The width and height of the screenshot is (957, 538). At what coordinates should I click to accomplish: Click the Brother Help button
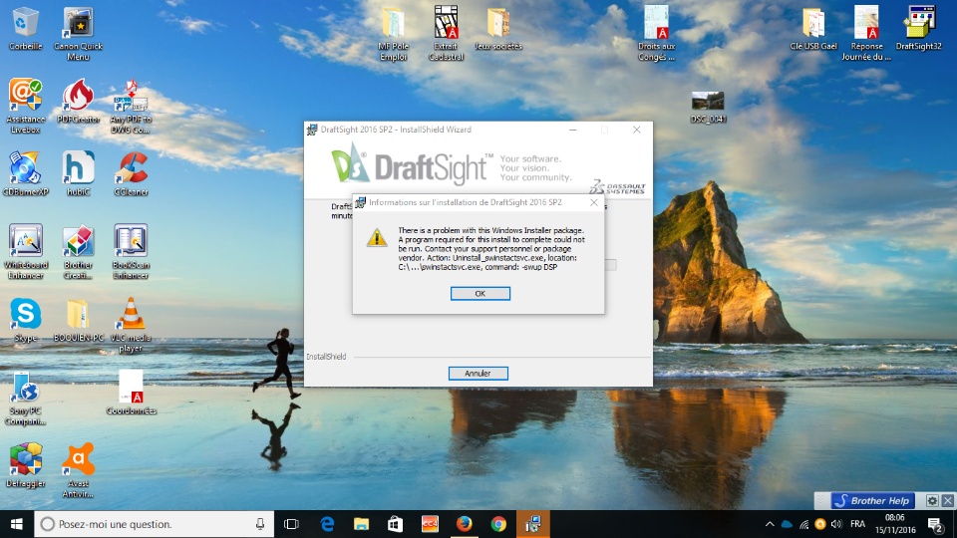[x=873, y=501]
